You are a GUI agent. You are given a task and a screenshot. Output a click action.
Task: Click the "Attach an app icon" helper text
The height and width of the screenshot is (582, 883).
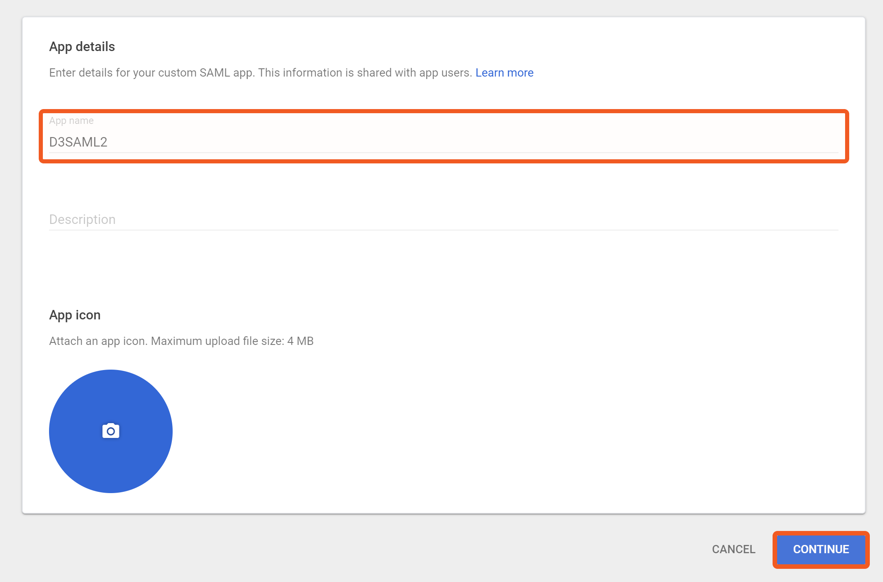click(98, 341)
